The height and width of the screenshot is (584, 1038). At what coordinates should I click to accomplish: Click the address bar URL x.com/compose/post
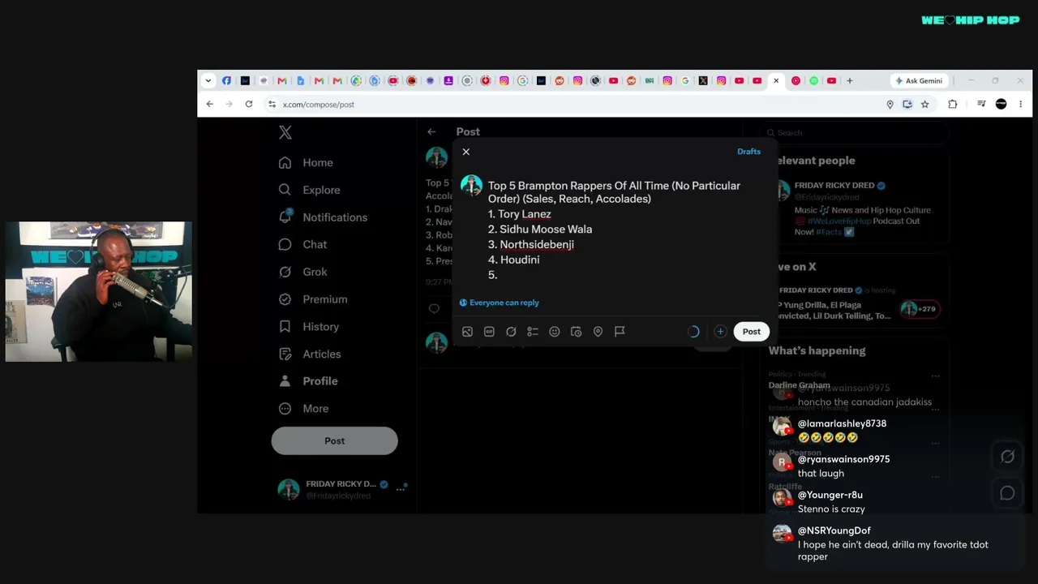pyautogui.click(x=319, y=105)
